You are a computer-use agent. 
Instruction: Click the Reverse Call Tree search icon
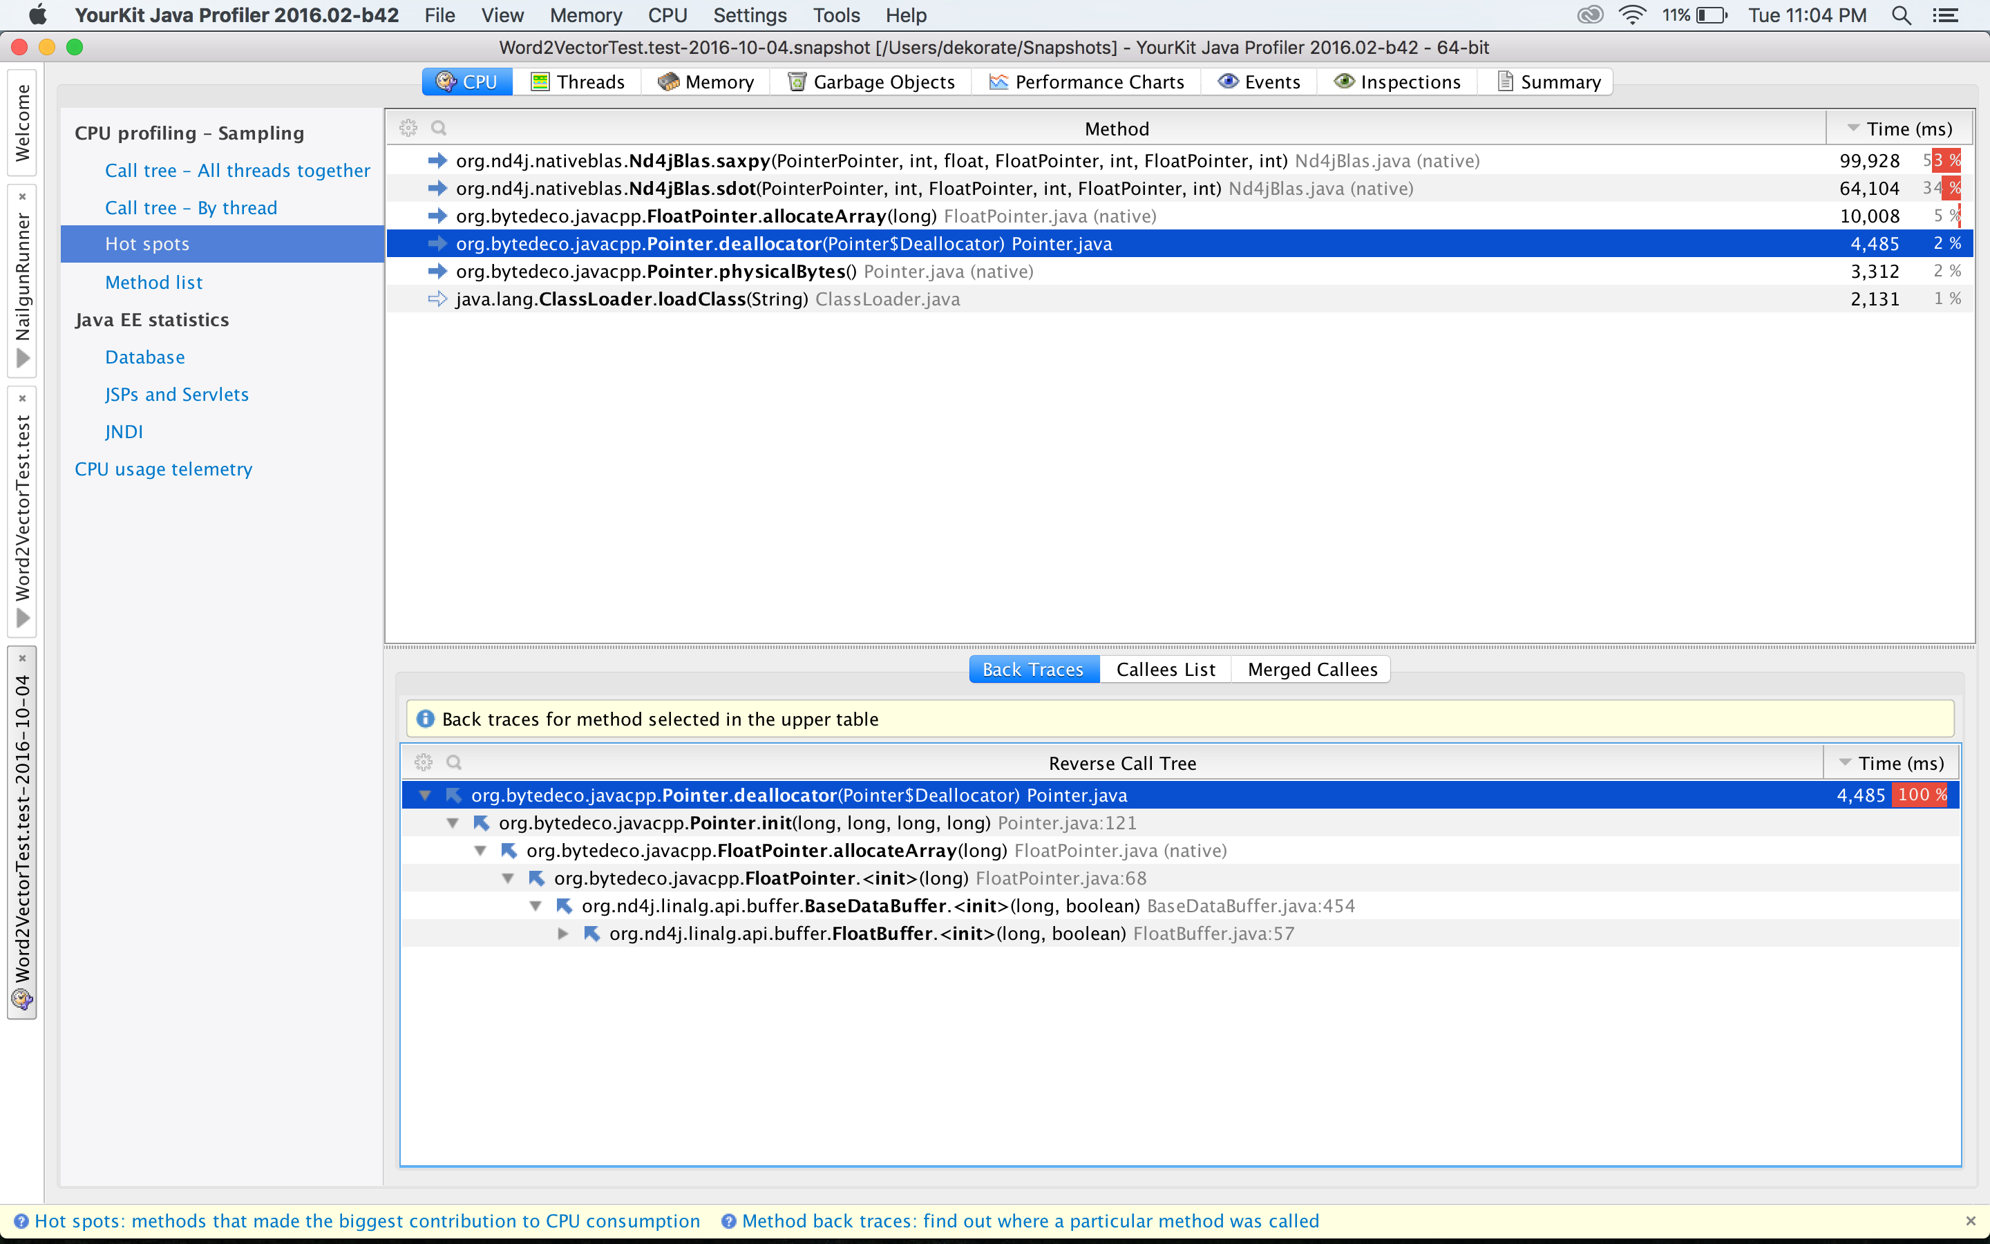[x=454, y=762]
